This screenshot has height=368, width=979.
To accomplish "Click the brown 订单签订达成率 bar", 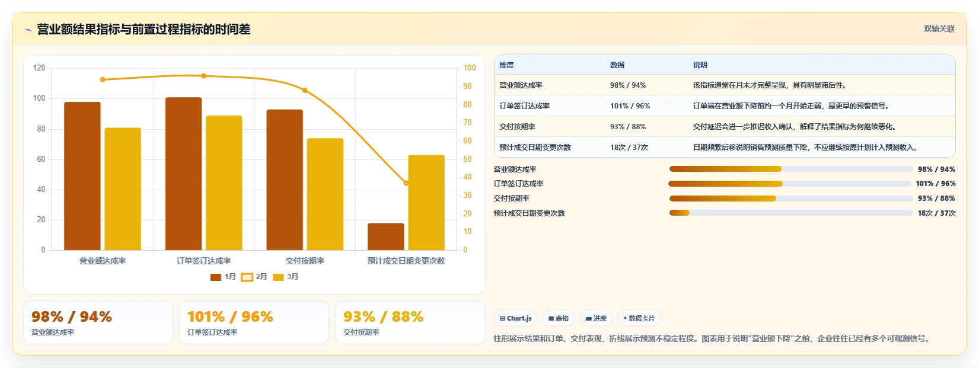I will 183,174.
